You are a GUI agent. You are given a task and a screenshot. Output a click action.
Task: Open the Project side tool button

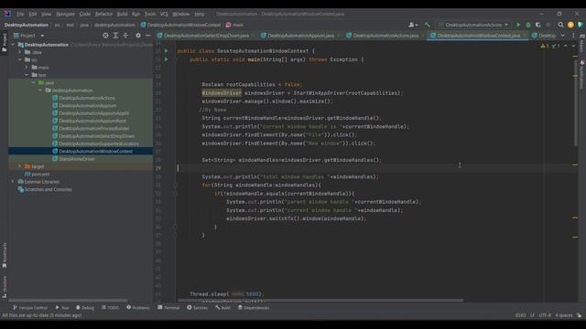click(4, 42)
